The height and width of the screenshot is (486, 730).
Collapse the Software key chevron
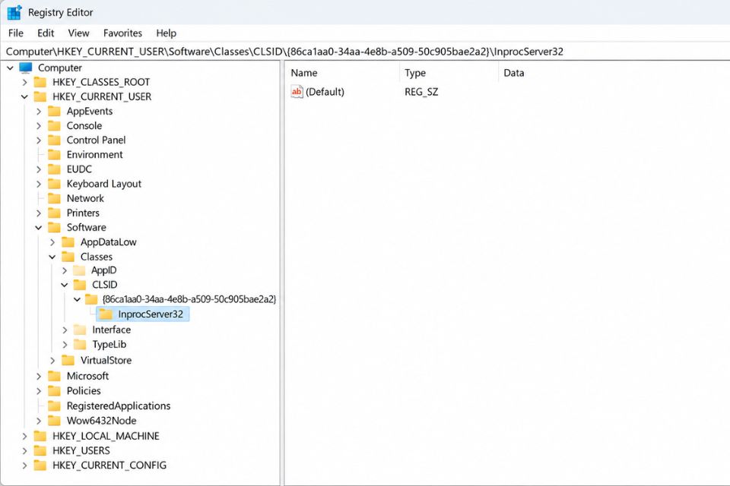point(39,227)
